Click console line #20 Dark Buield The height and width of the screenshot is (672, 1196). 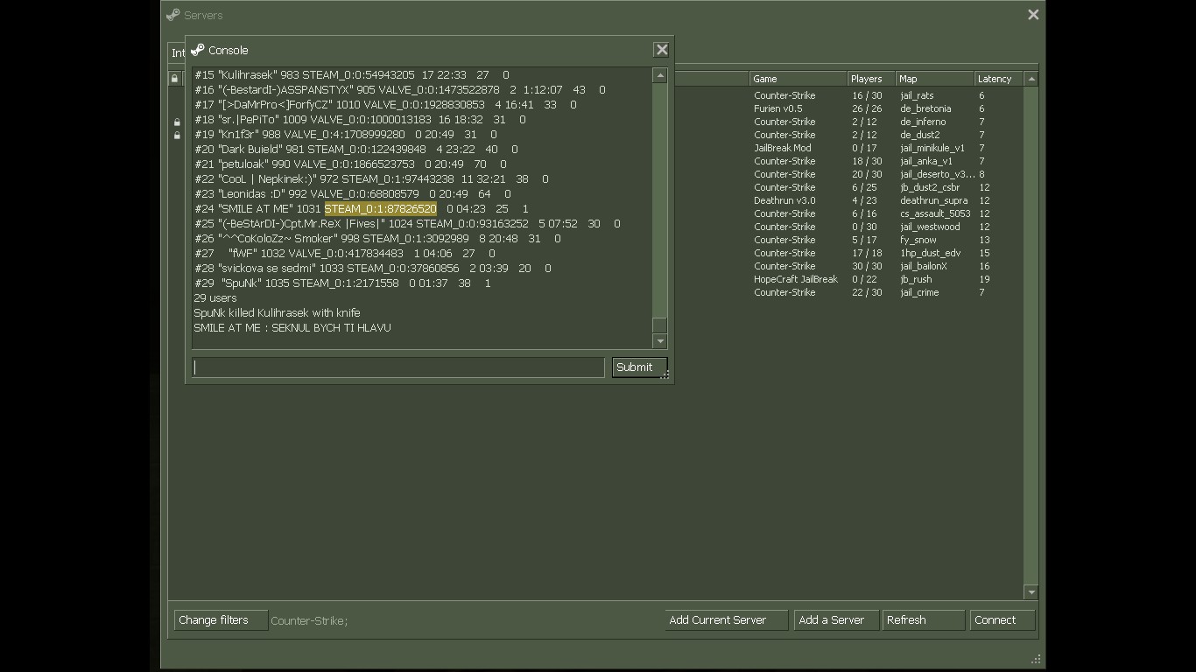click(x=355, y=150)
